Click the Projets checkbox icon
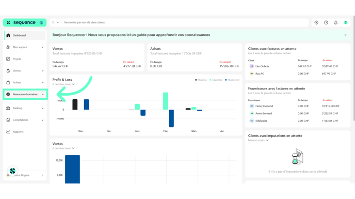Image resolution: width=355 pixels, height=199 pixels. pos(8,59)
